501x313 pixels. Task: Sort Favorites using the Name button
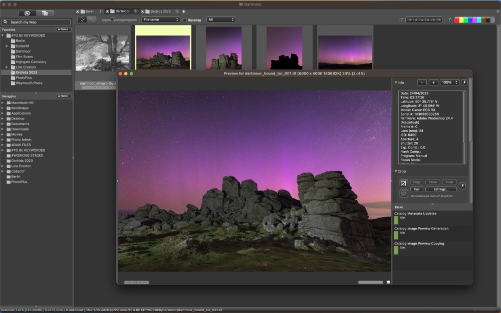63,29
